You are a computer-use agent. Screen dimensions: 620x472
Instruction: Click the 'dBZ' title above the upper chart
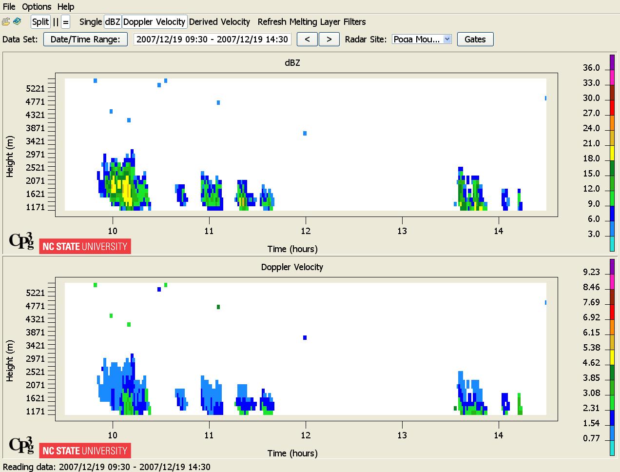tap(292, 63)
